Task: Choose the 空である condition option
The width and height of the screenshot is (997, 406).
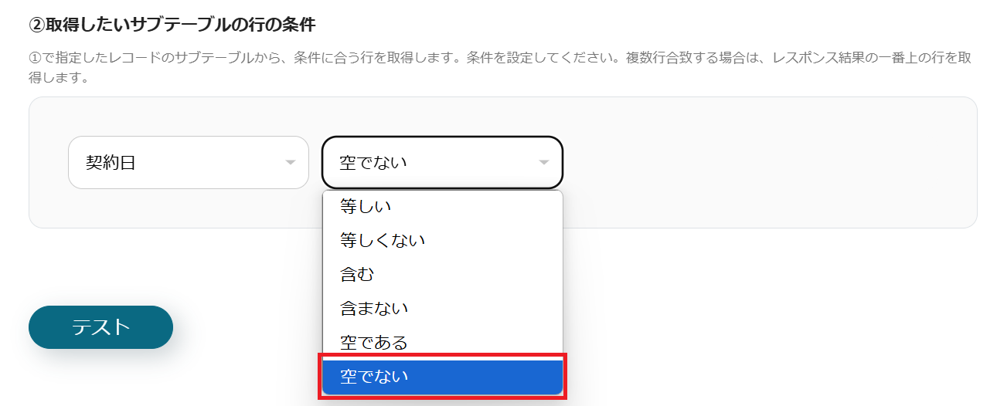Action: tap(442, 342)
